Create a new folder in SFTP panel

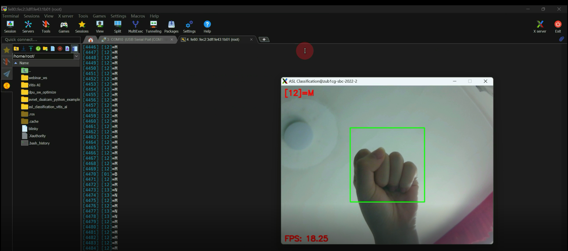[45, 49]
